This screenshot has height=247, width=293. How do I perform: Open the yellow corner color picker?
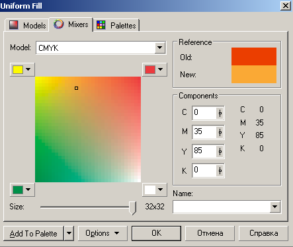coord(22,69)
